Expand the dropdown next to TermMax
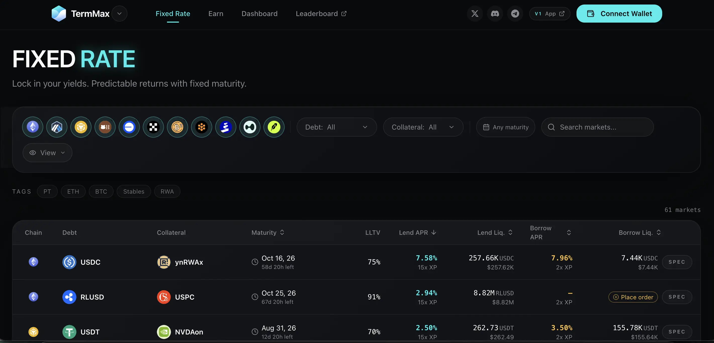This screenshot has height=343, width=714. (x=119, y=14)
